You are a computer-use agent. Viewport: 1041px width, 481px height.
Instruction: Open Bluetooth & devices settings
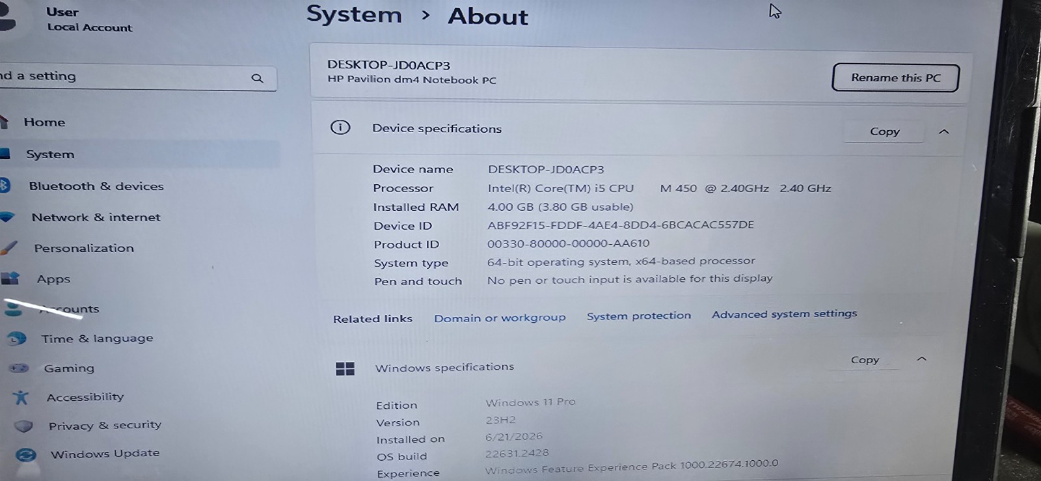pos(96,186)
